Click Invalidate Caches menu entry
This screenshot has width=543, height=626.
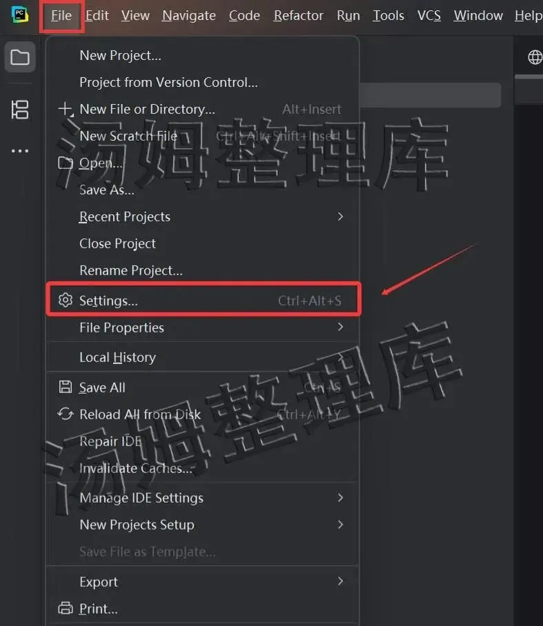(136, 468)
